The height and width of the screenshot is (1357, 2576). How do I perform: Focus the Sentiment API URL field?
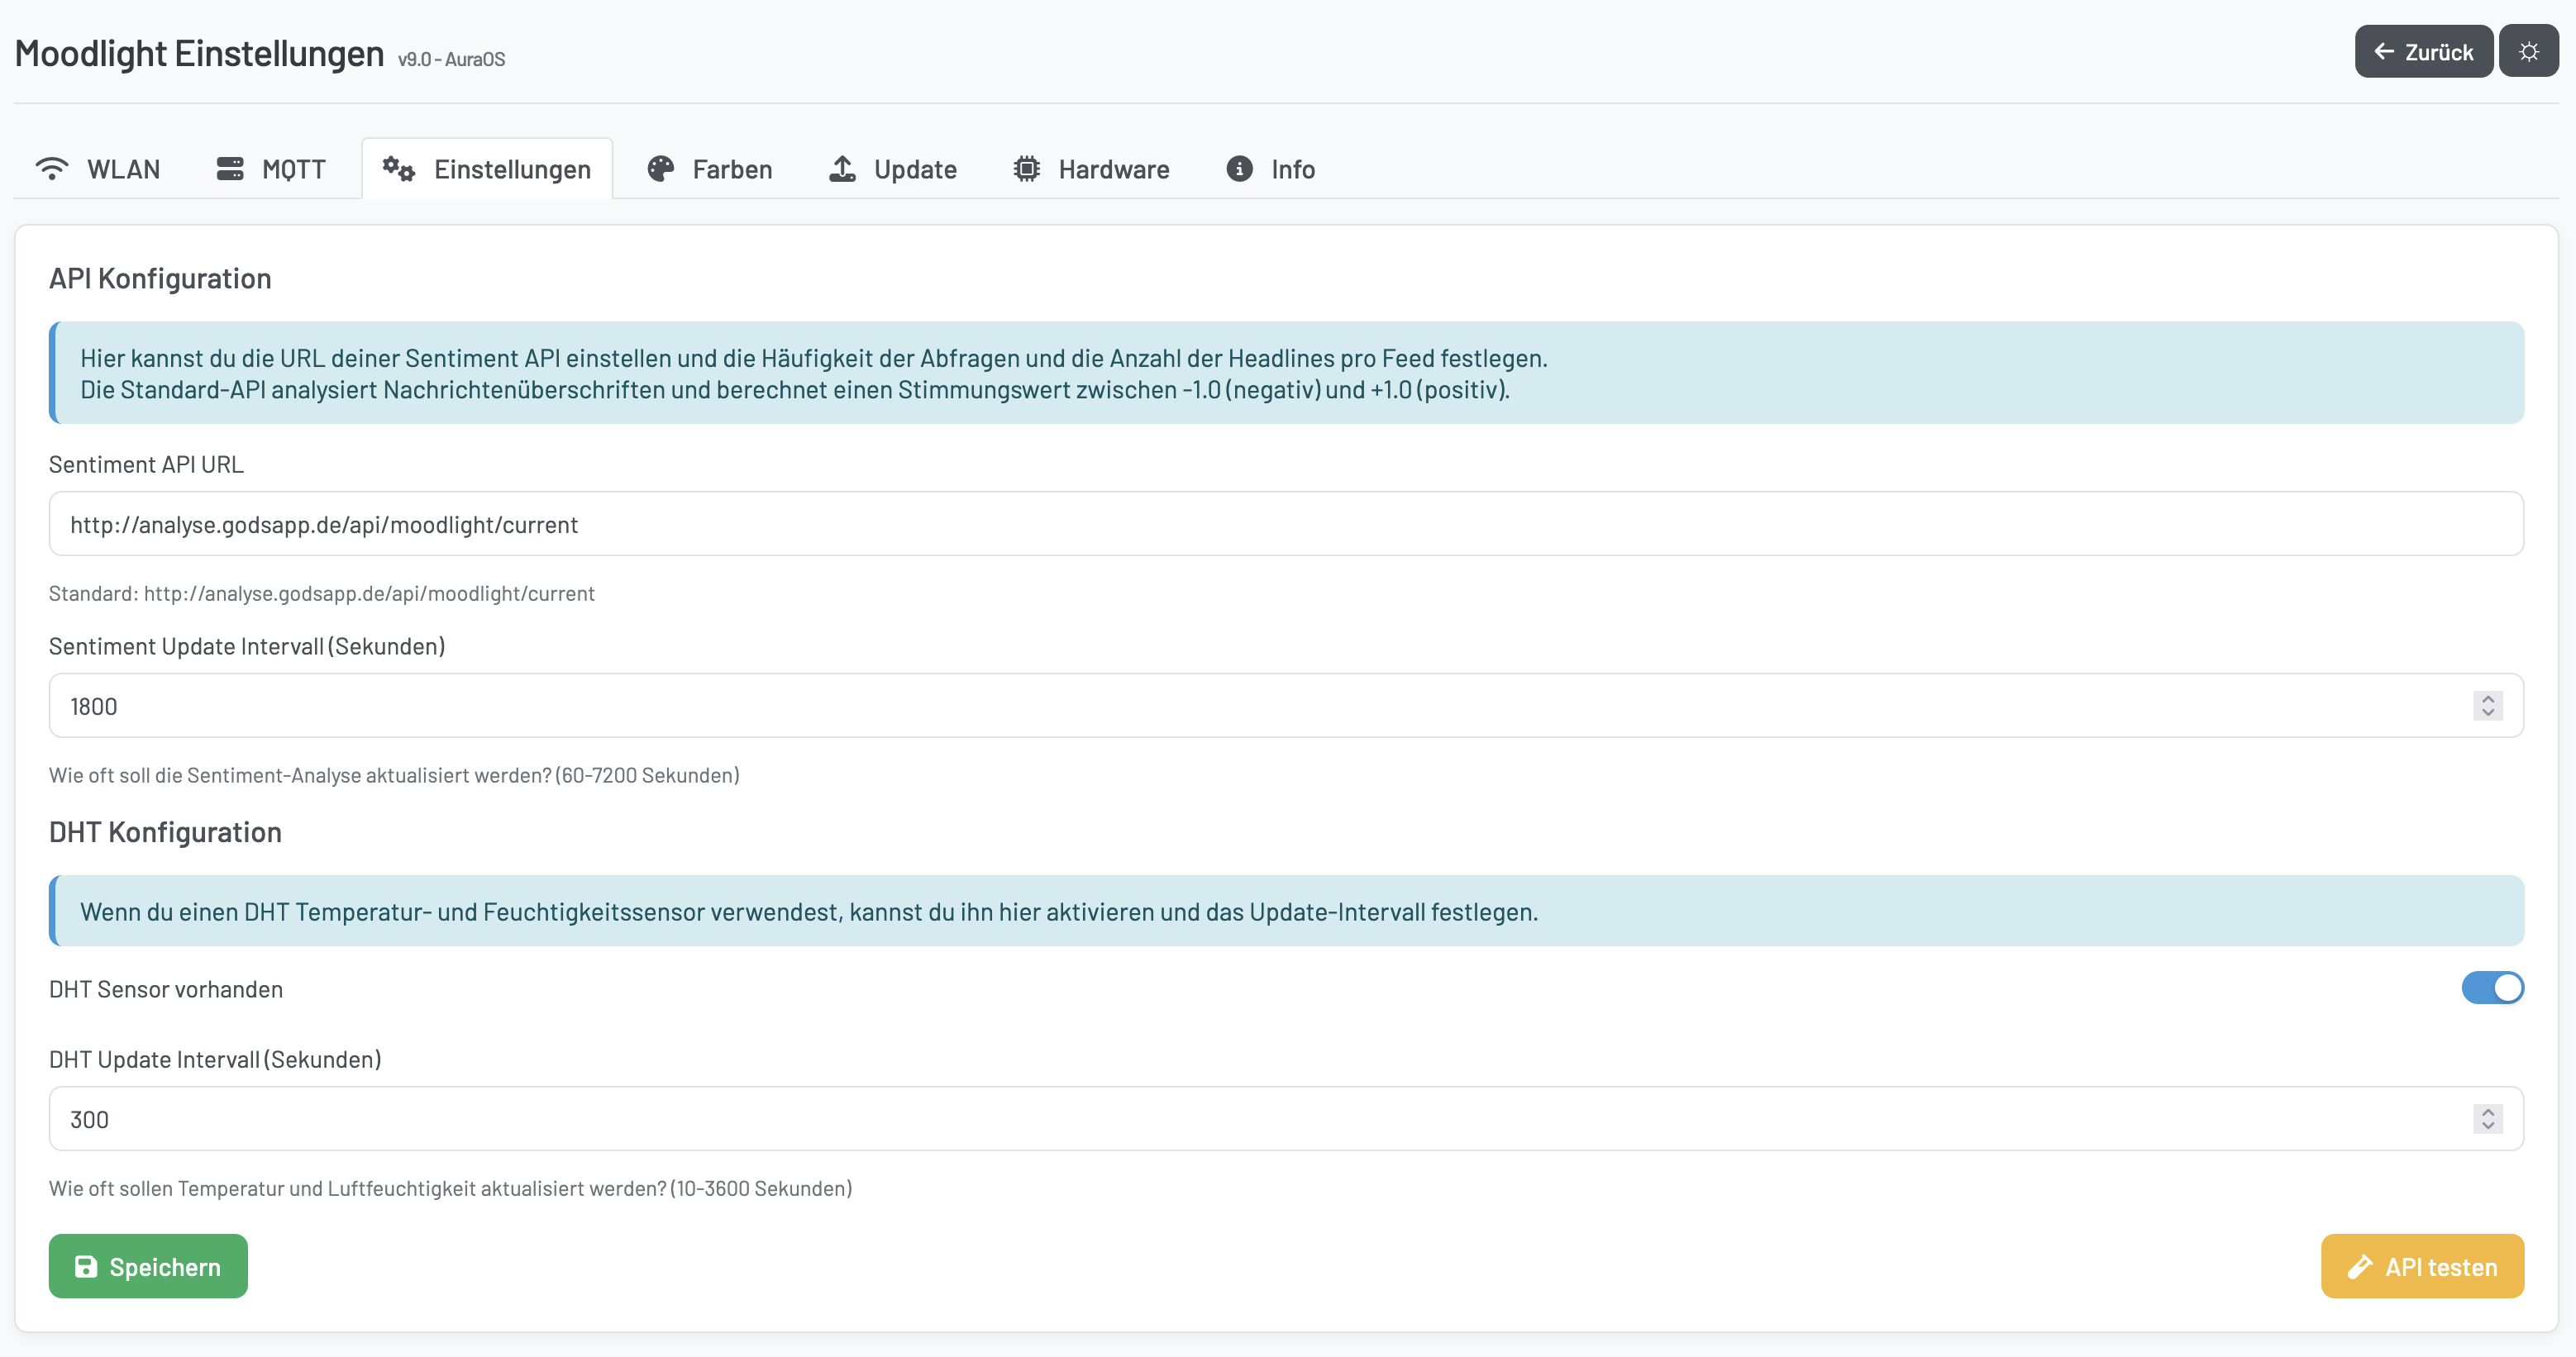[1286, 524]
